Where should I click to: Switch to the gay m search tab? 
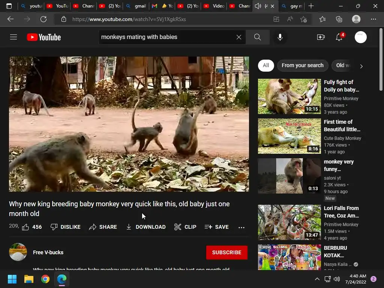[292, 6]
